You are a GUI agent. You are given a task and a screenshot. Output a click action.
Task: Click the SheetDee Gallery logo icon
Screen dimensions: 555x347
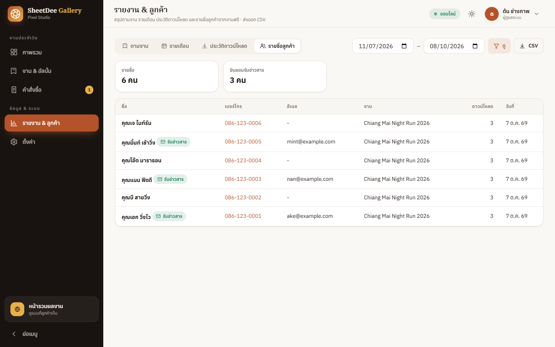[15, 14]
